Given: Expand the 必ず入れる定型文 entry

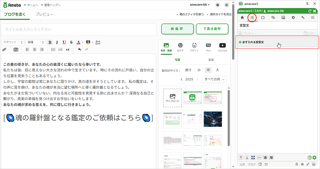Looking at the screenshot, I should [x=253, y=42].
